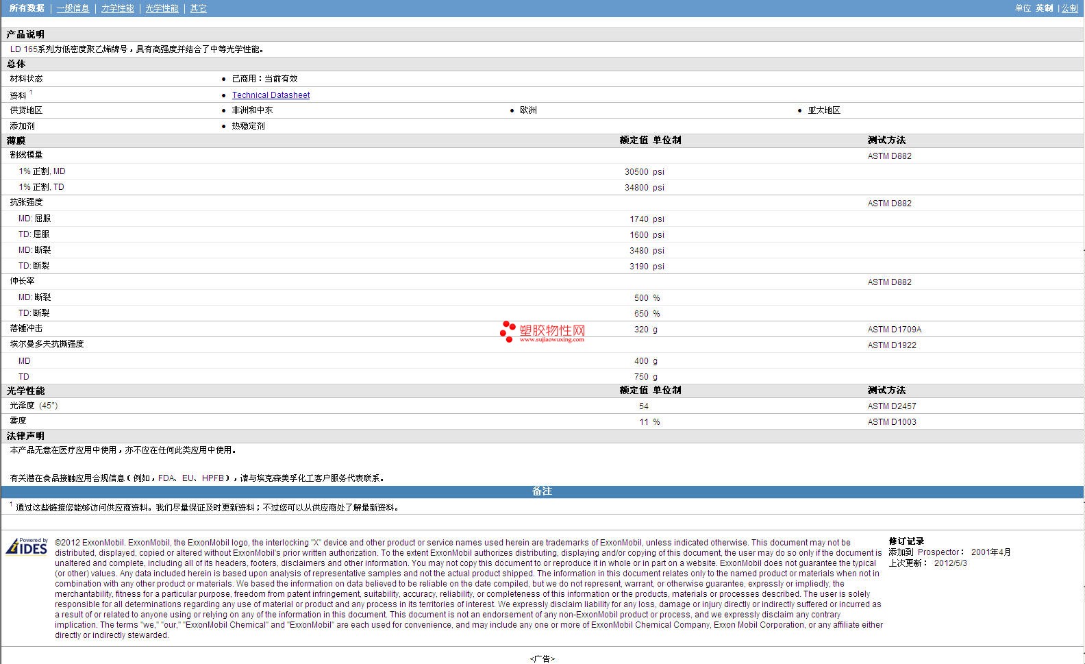Click the 备注 notes header bar
The width and height of the screenshot is (1085, 664).
(x=542, y=491)
